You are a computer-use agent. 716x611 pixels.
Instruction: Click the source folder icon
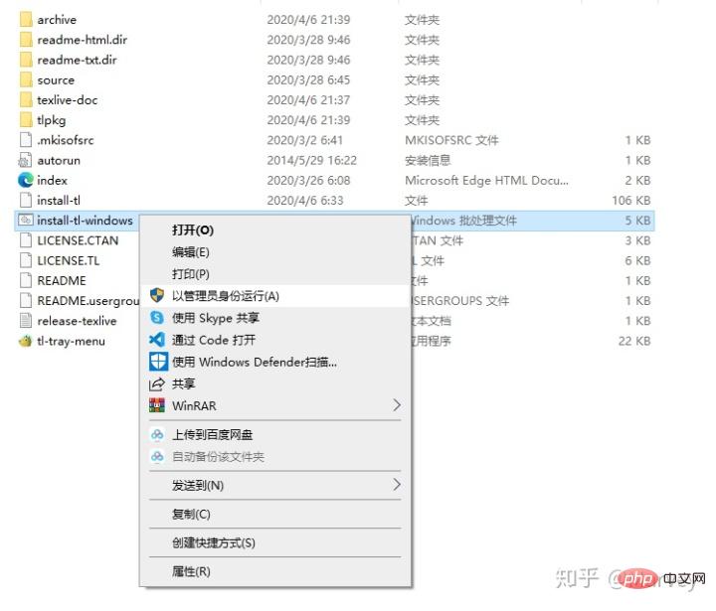(26, 79)
